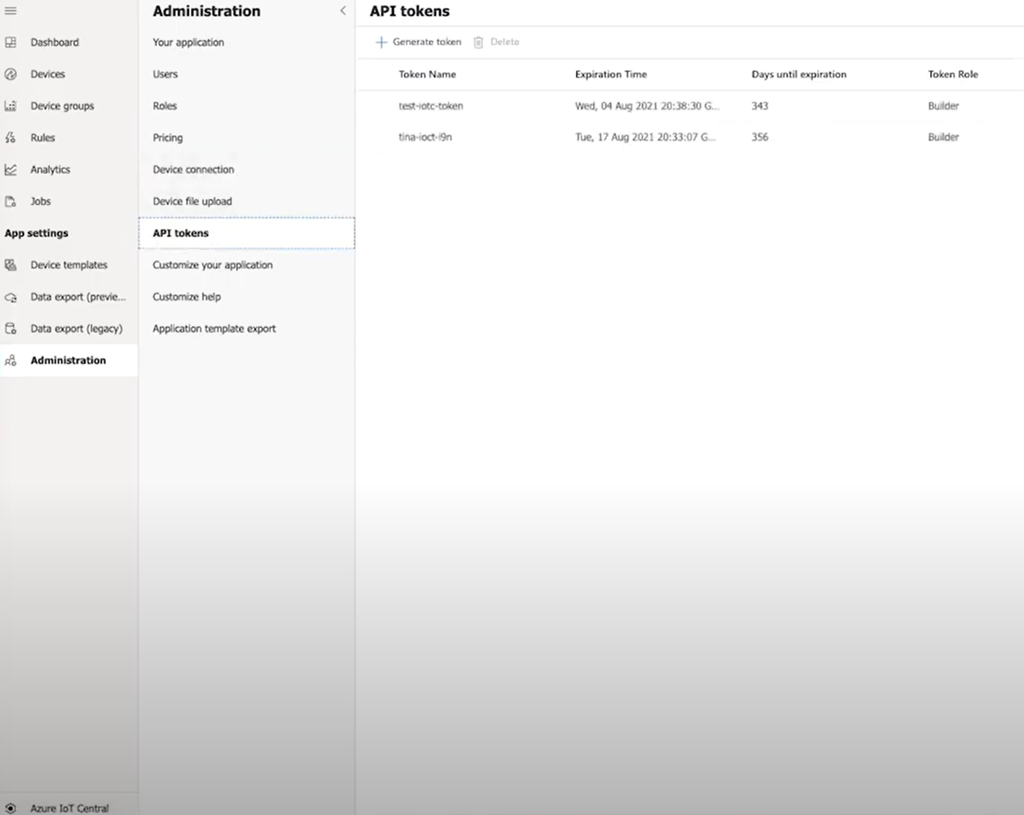Open Dashboard via its sidebar icon
Viewport: 1024px width, 815px height.
pos(11,42)
